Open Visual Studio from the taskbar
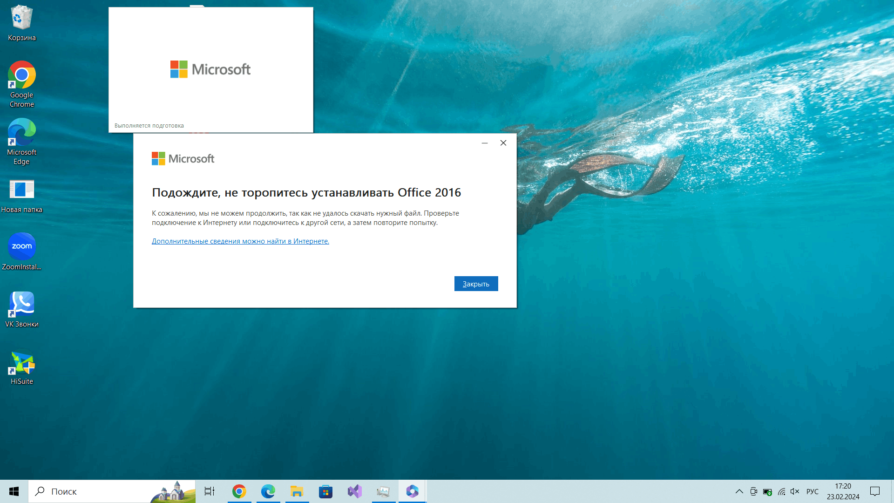 pos(355,491)
